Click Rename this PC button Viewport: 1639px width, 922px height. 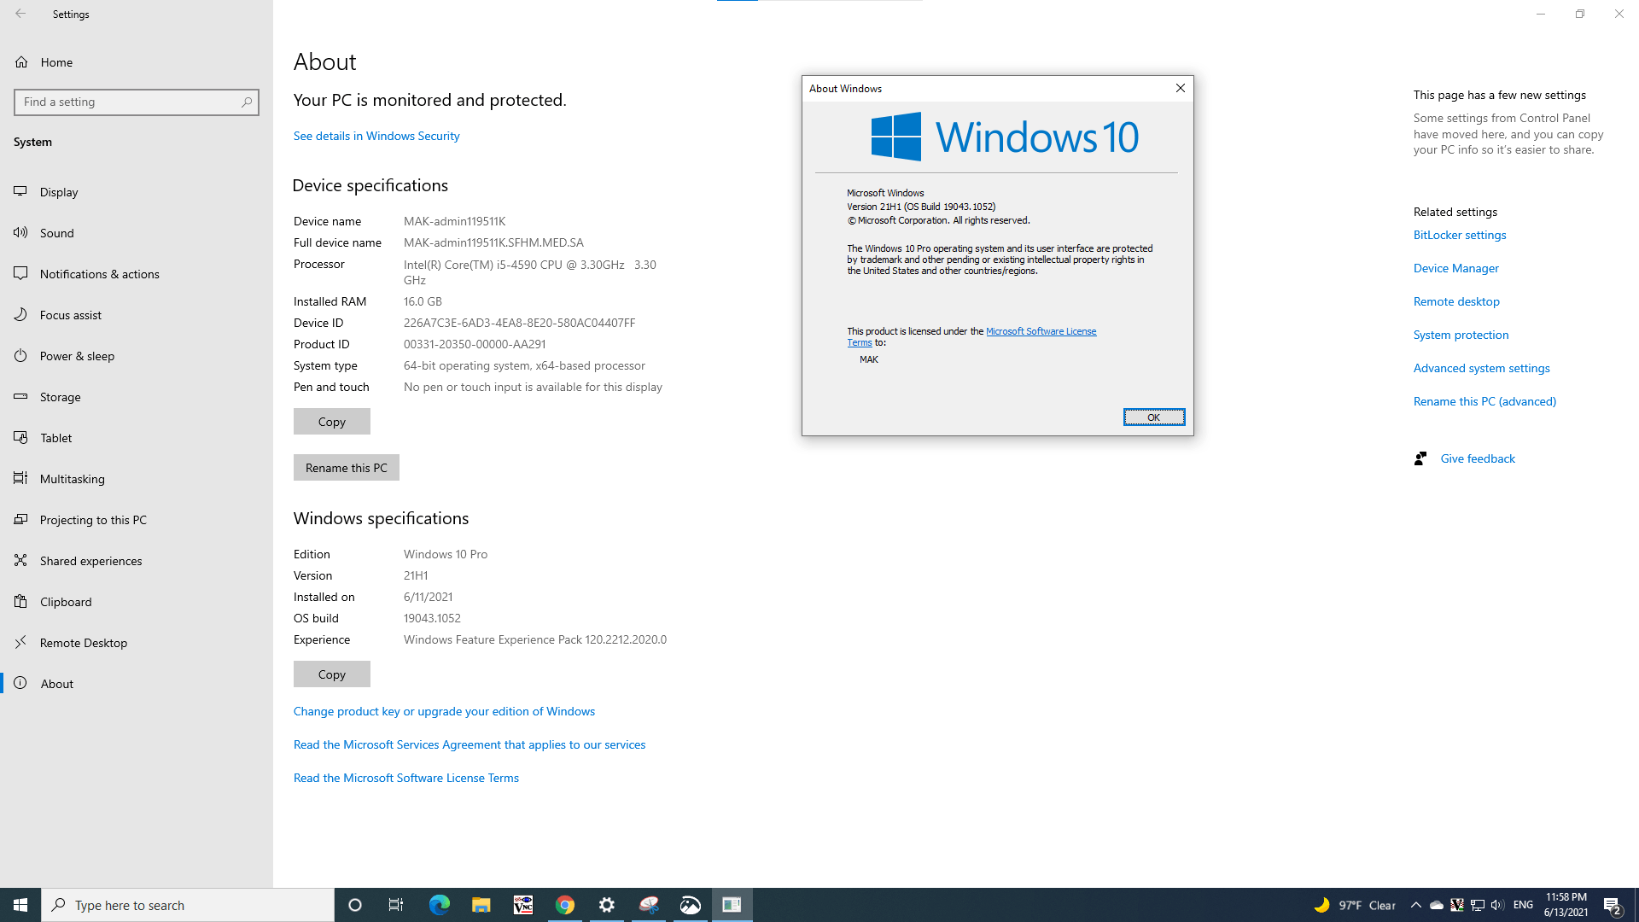pyautogui.click(x=347, y=468)
